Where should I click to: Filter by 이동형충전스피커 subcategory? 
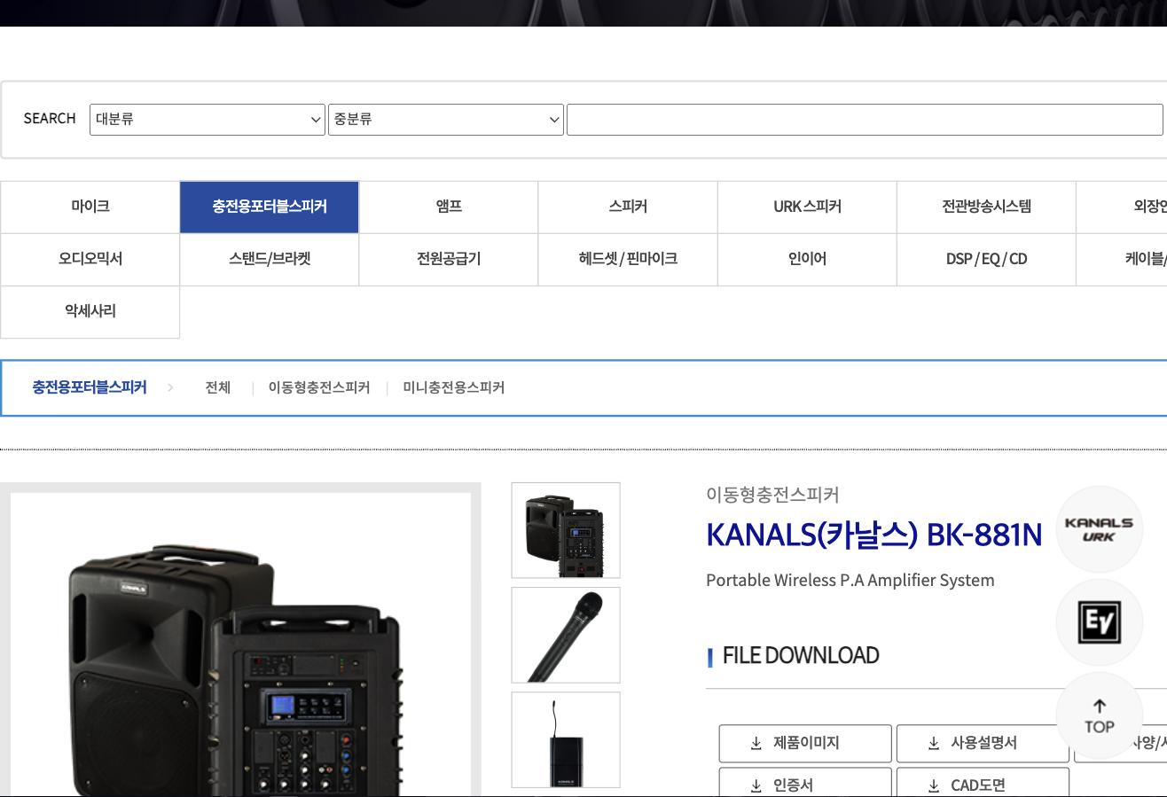(319, 387)
